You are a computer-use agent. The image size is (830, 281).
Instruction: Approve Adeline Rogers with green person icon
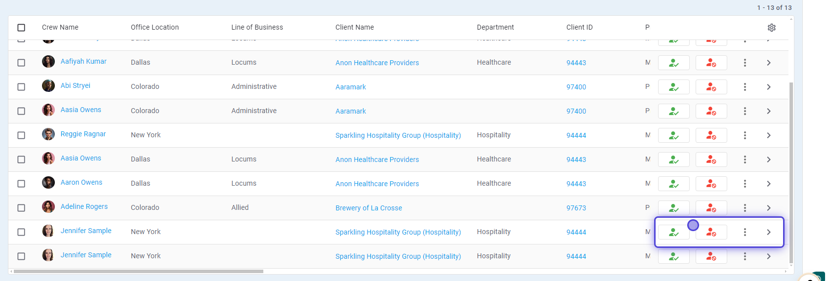click(674, 208)
